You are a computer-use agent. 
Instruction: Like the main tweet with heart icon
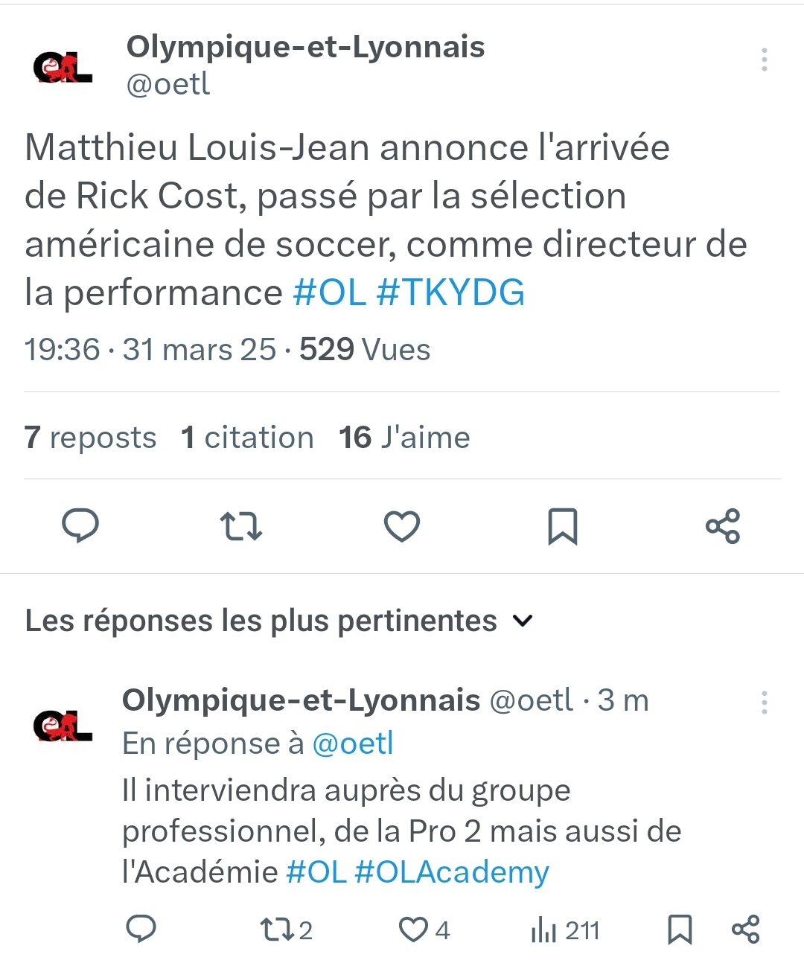[402, 526]
